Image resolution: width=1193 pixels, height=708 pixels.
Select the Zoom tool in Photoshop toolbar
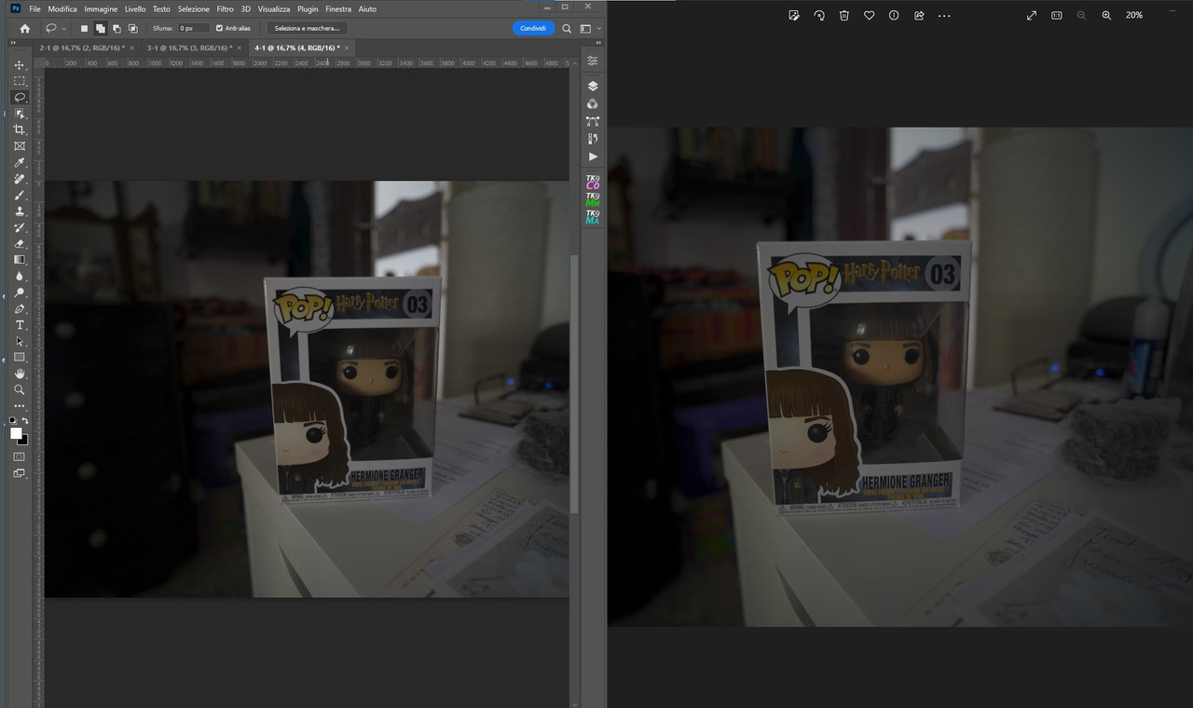point(20,389)
